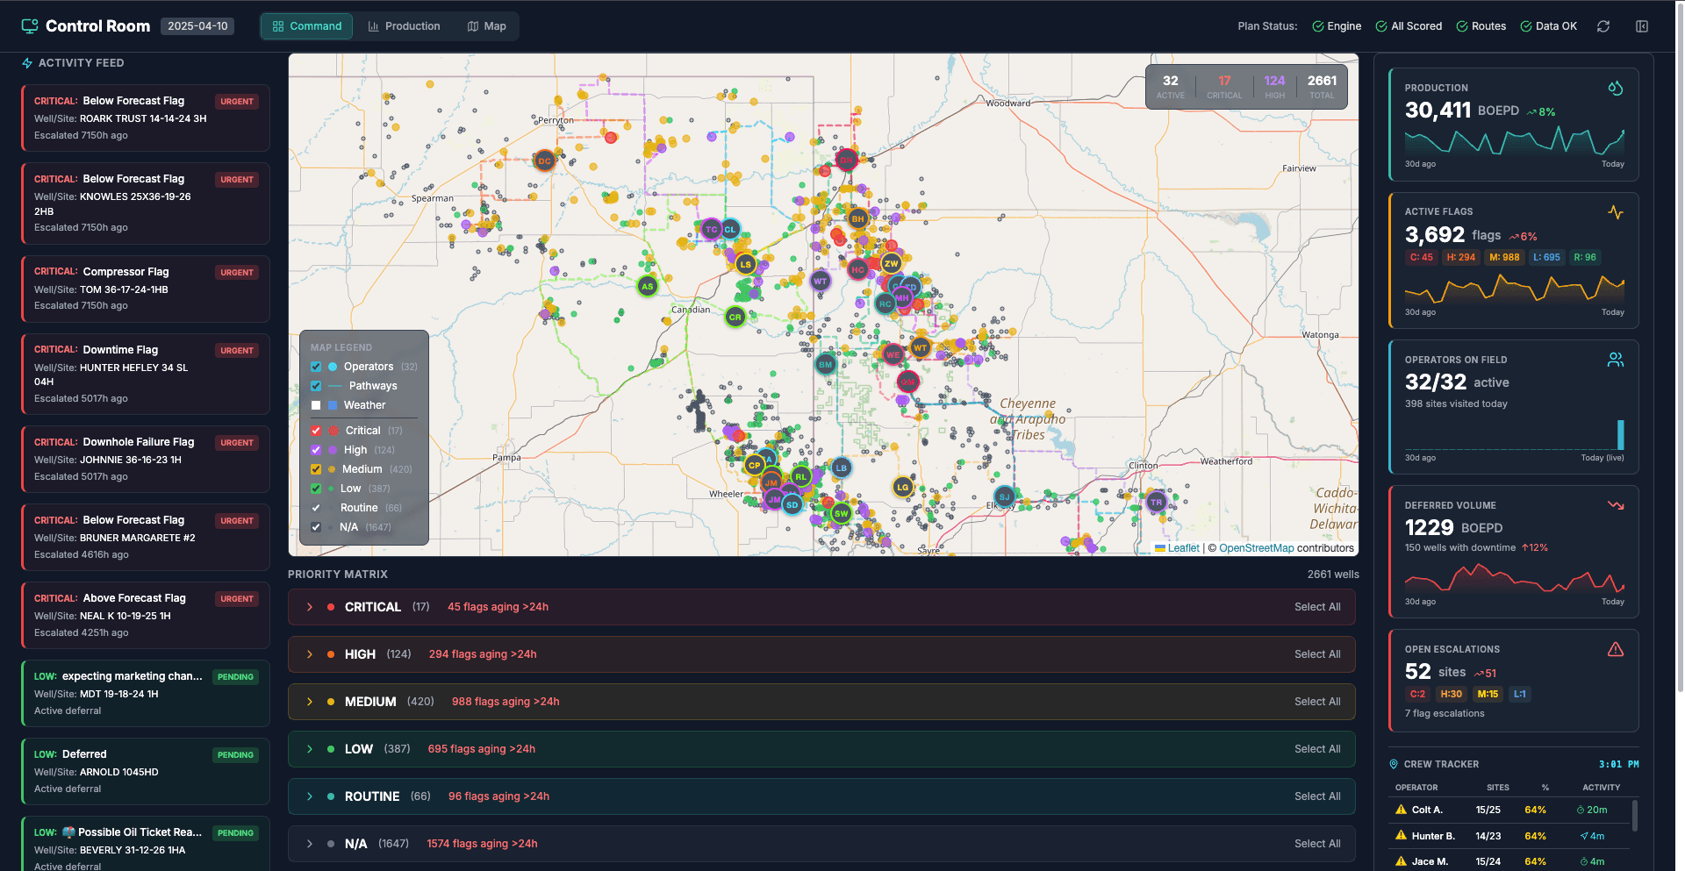Switch to the Command tab
The image size is (1685, 871).
(307, 26)
